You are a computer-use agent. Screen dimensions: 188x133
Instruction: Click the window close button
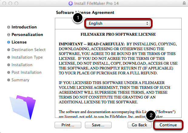(4, 3)
